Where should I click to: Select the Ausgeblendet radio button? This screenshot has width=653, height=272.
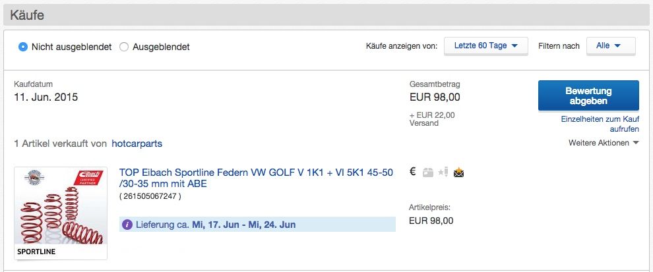pyautogui.click(x=124, y=47)
